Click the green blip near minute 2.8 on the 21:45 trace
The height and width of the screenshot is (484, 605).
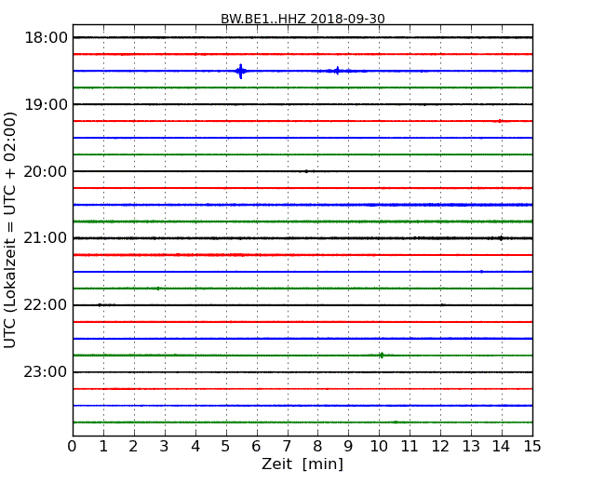coord(158,289)
